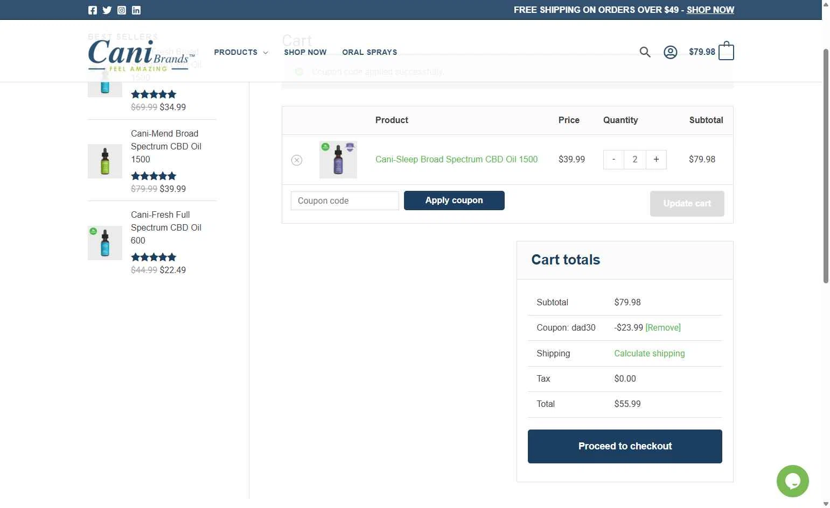Increase quantity with the plus button

(656, 160)
